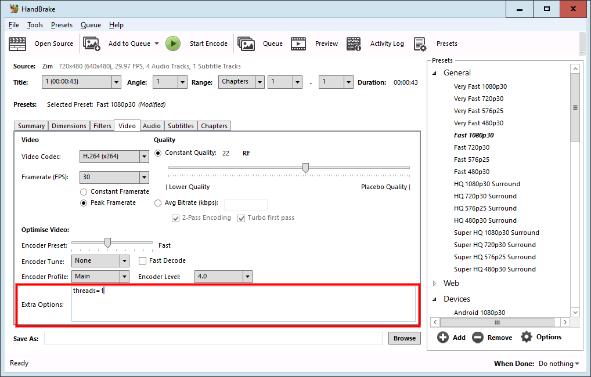The height and width of the screenshot is (377, 591).
Task: Click the Start Encode label
Action: coord(208,43)
